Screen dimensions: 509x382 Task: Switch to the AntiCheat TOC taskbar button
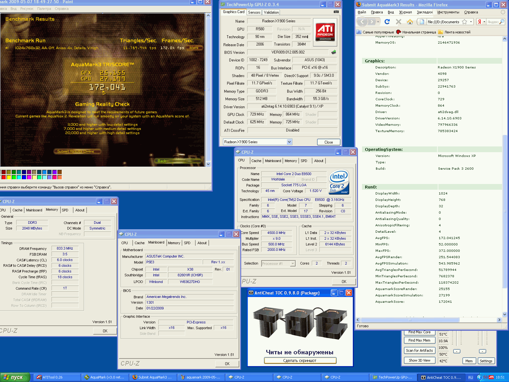click(x=441, y=377)
